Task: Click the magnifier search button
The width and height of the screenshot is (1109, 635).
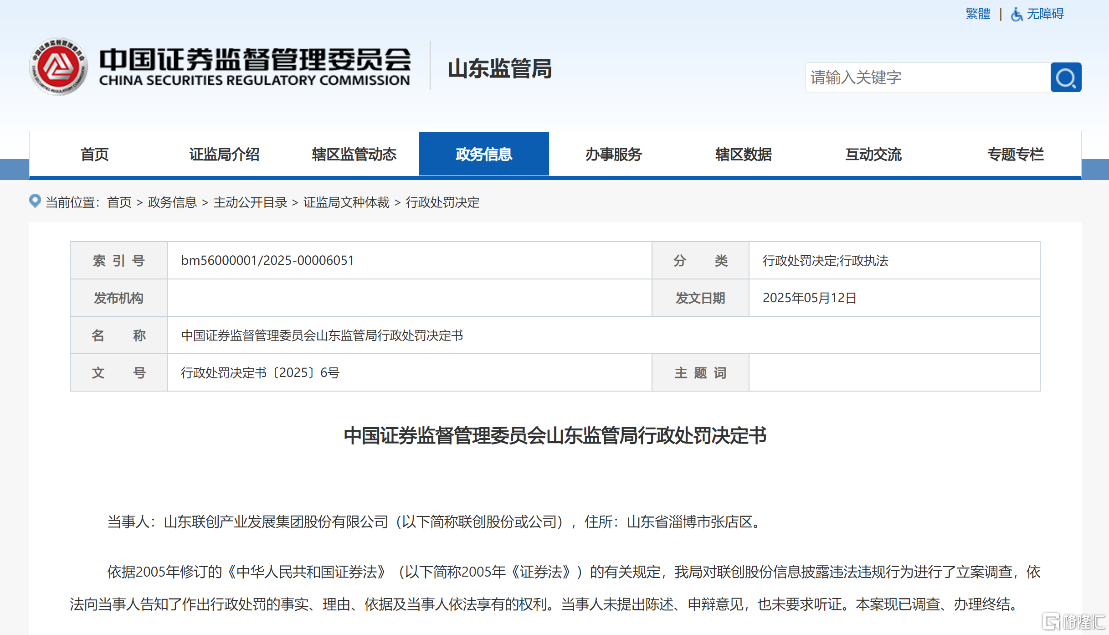Action: (x=1065, y=77)
